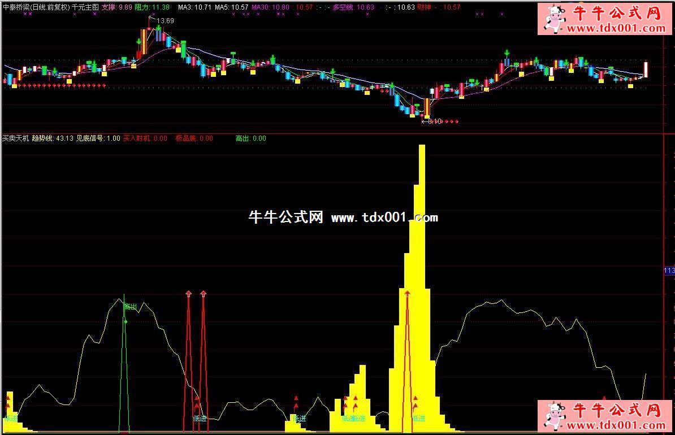This screenshot has height=435, width=675.
Task: Click the purple MA30: 10.80 readout
Action: (x=270, y=7)
